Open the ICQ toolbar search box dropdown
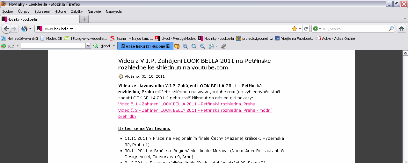The width and height of the screenshot is (408, 163). [x=88, y=46]
